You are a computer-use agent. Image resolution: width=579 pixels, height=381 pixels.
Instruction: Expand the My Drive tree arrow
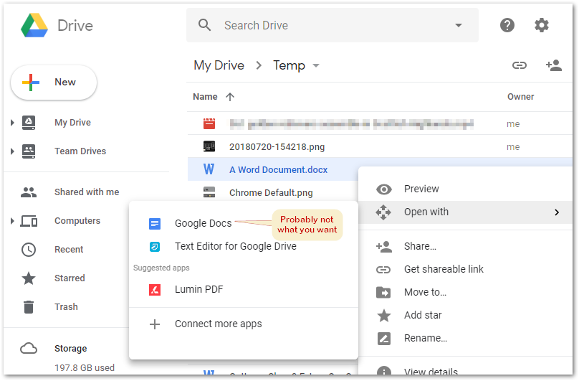(12, 123)
